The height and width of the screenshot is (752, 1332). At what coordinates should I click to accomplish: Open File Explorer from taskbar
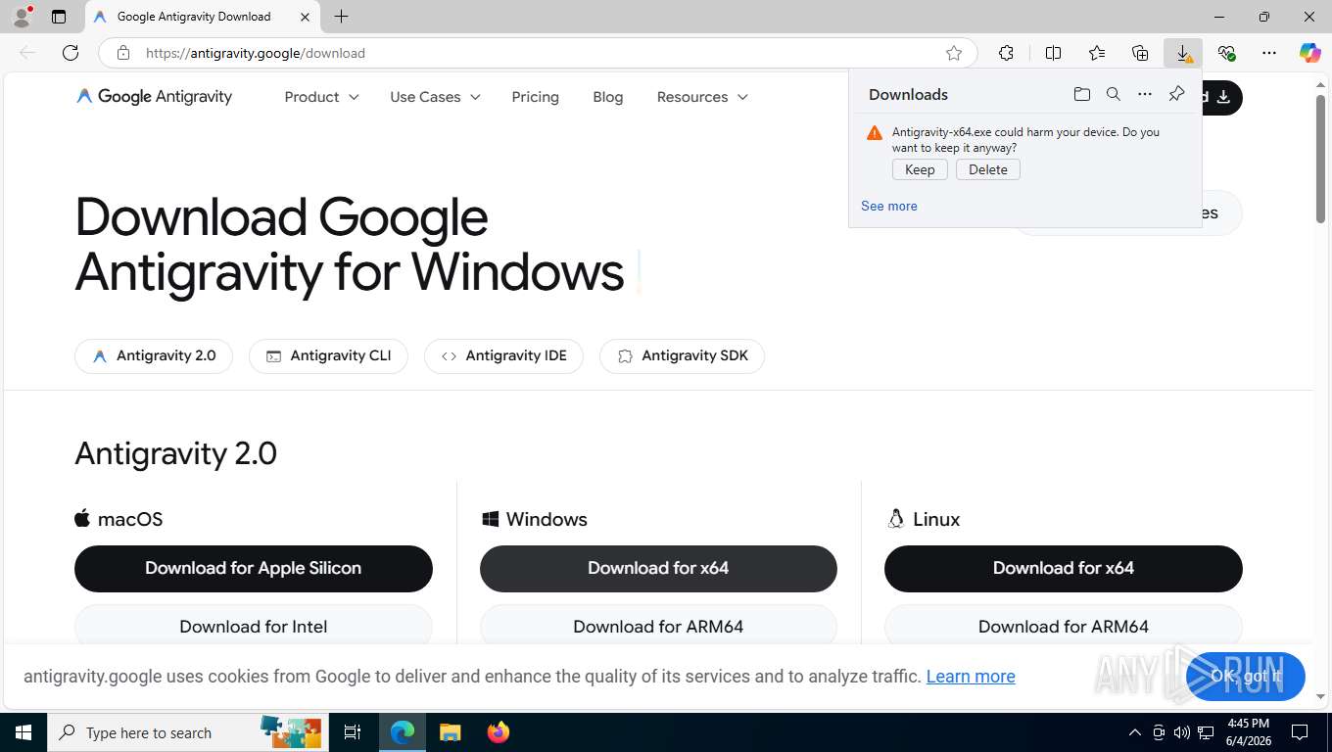click(x=450, y=732)
